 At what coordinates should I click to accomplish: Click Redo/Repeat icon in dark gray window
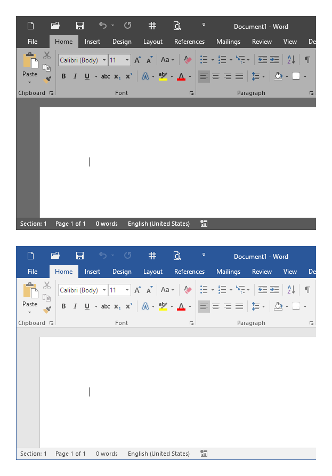pos(128,26)
